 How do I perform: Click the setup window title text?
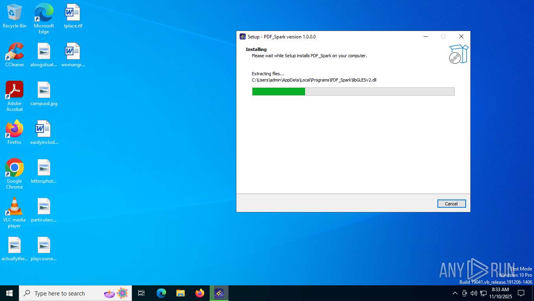click(282, 37)
